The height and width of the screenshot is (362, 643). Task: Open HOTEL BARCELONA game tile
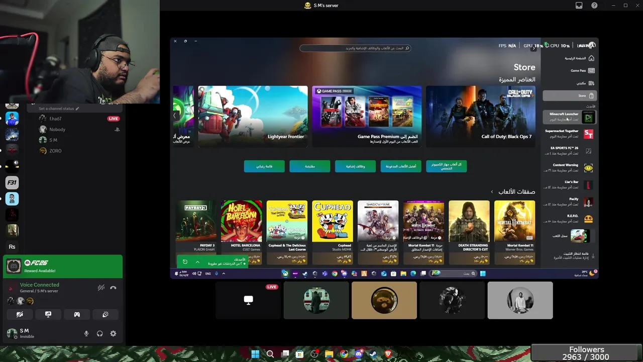click(x=242, y=232)
